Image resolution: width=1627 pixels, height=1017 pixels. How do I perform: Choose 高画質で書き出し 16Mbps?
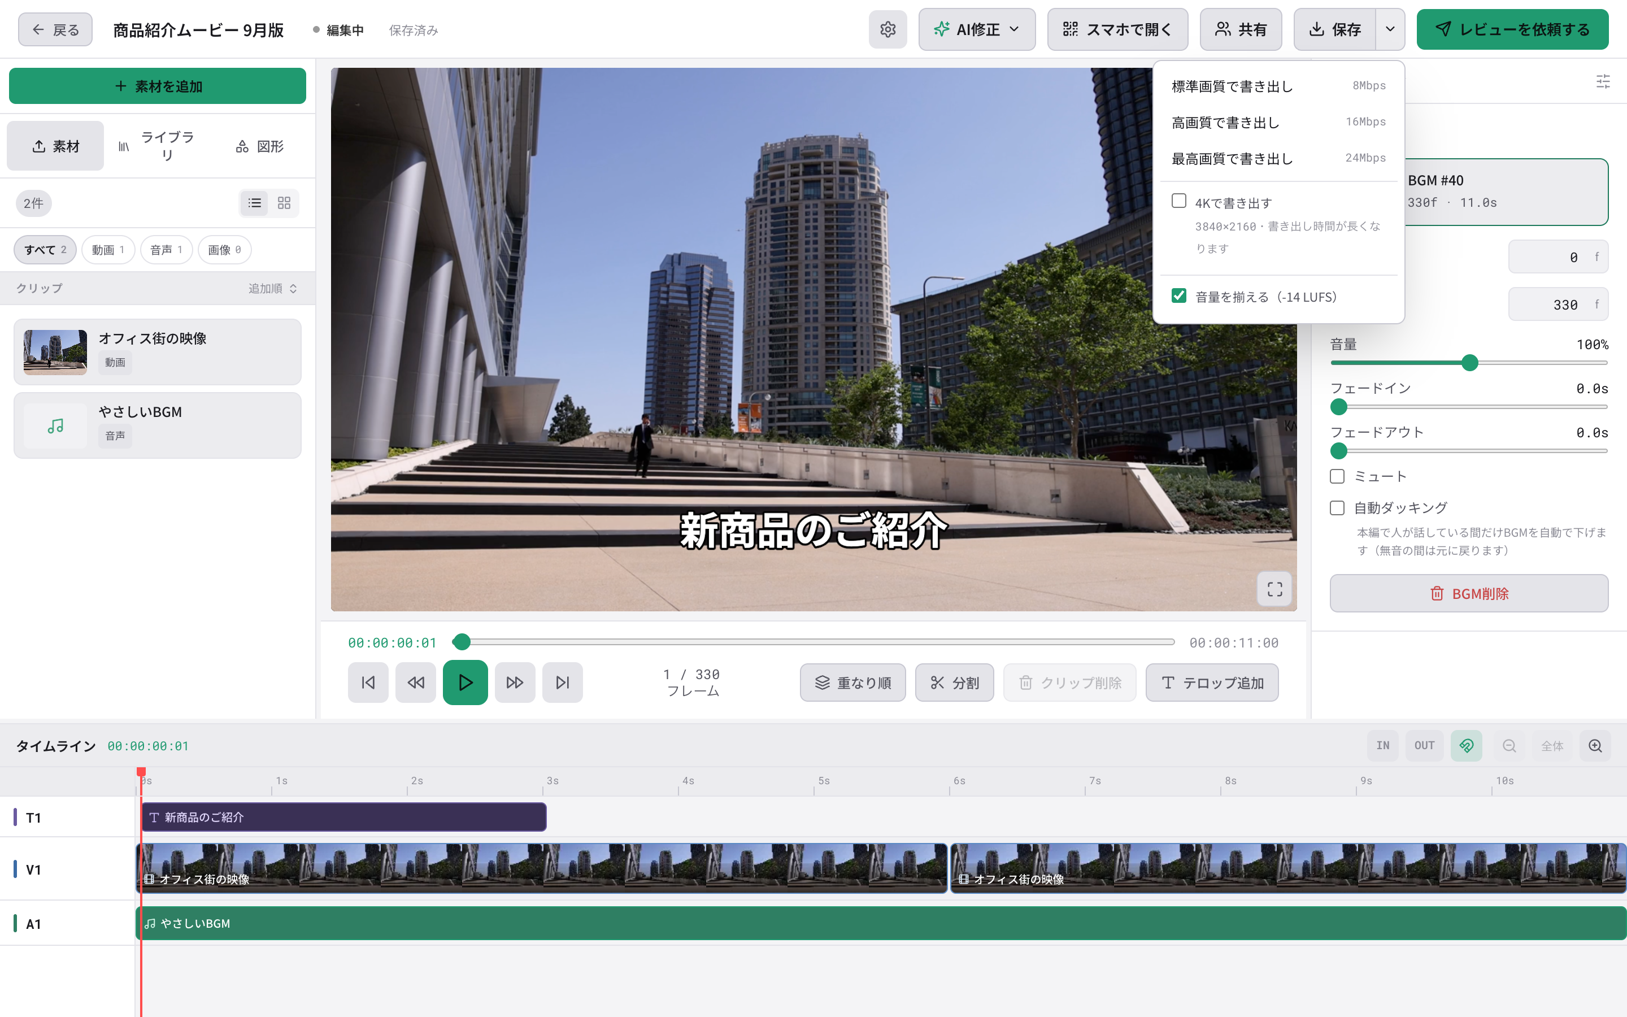click(x=1278, y=123)
